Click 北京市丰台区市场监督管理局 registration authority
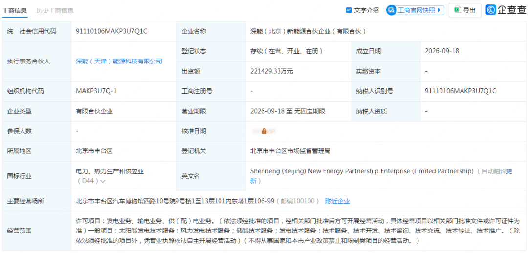The height and width of the screenshot is (253, 528). click(x=290, y=151)
